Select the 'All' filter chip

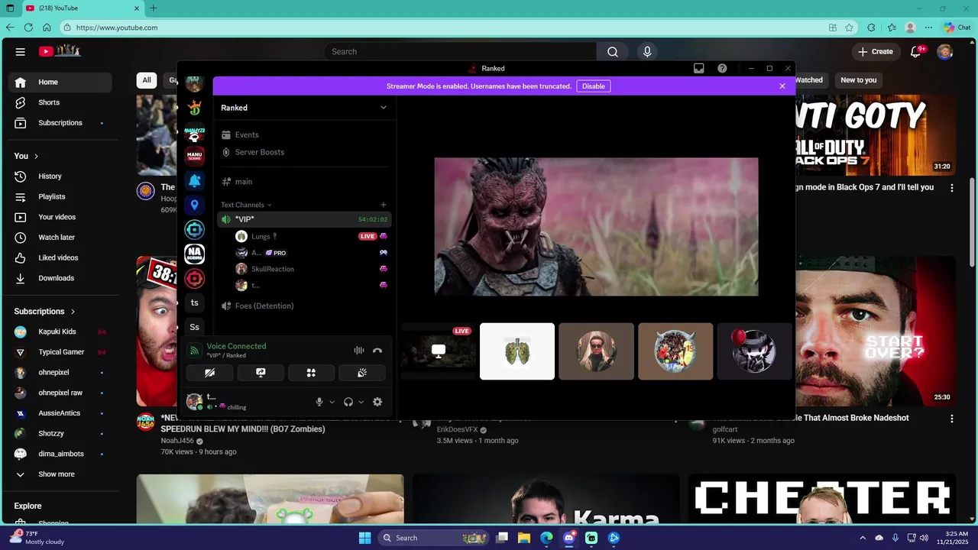coord(147,80)
